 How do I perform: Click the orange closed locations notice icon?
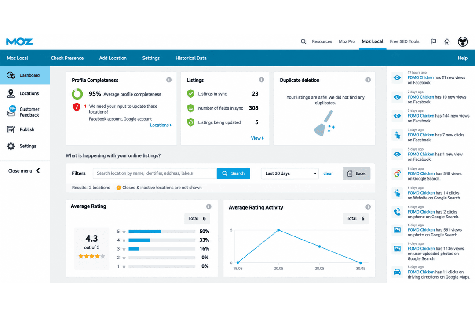coord(118,188)
